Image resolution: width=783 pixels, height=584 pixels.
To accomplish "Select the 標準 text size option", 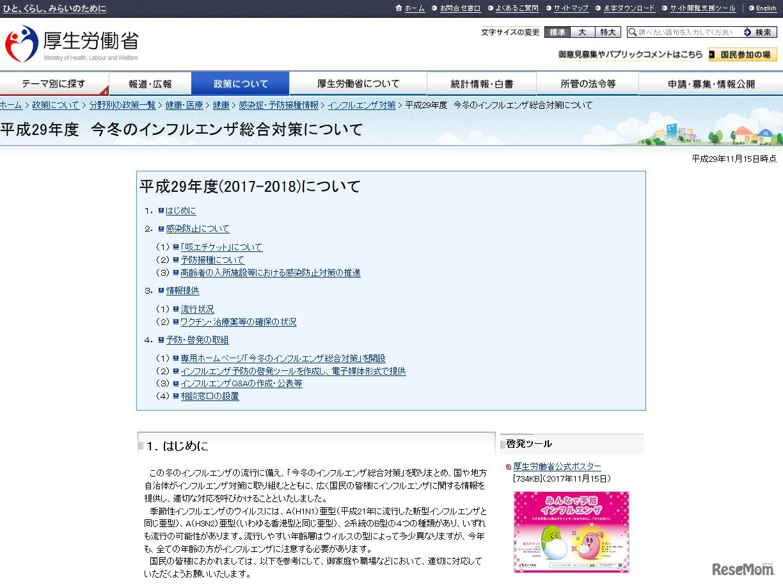I will [558, 32].
